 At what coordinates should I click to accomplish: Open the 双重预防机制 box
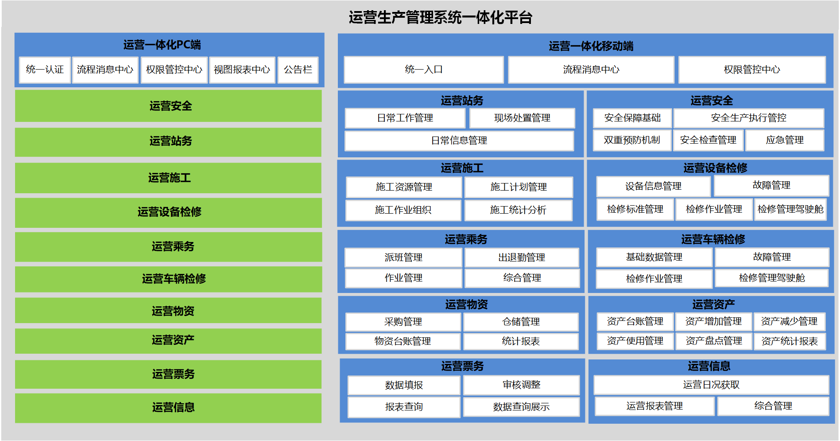631,140
